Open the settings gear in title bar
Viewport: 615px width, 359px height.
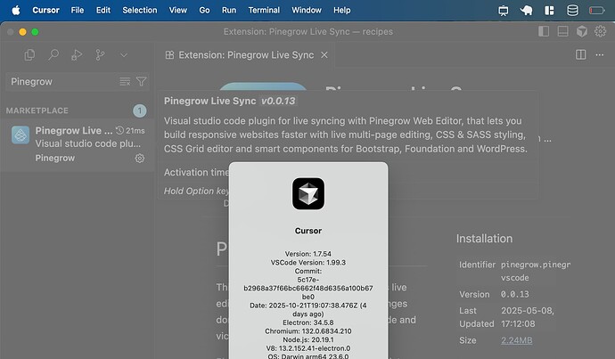click(x=602, y=31)
